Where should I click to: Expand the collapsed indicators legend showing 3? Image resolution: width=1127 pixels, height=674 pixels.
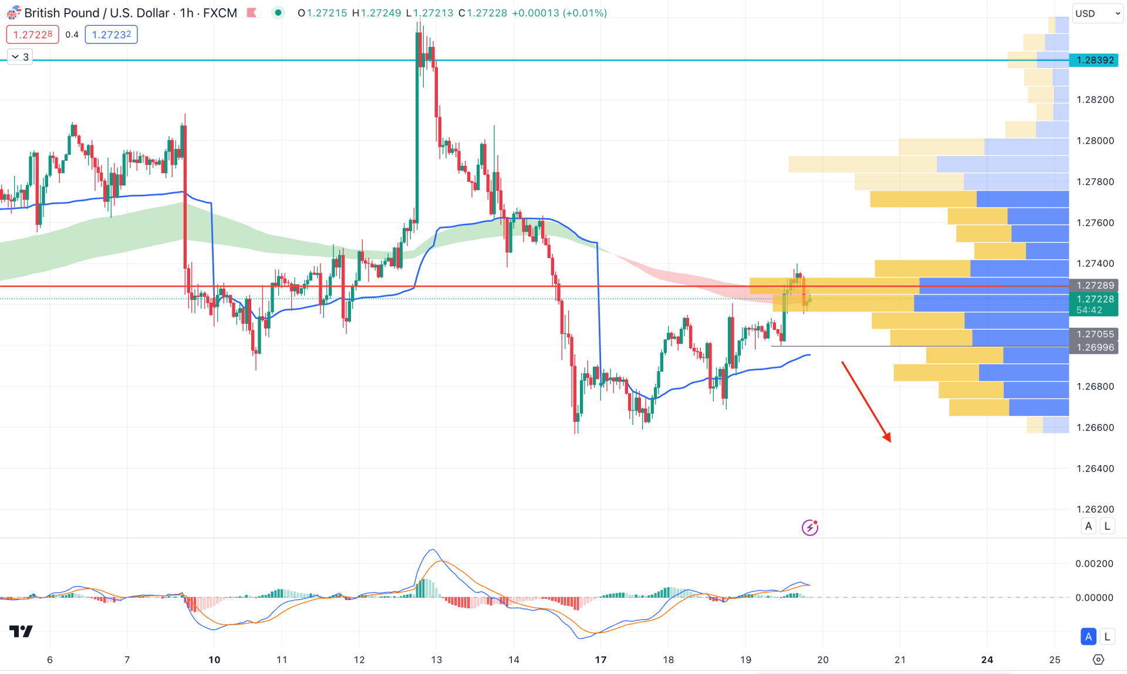point(20,57)
